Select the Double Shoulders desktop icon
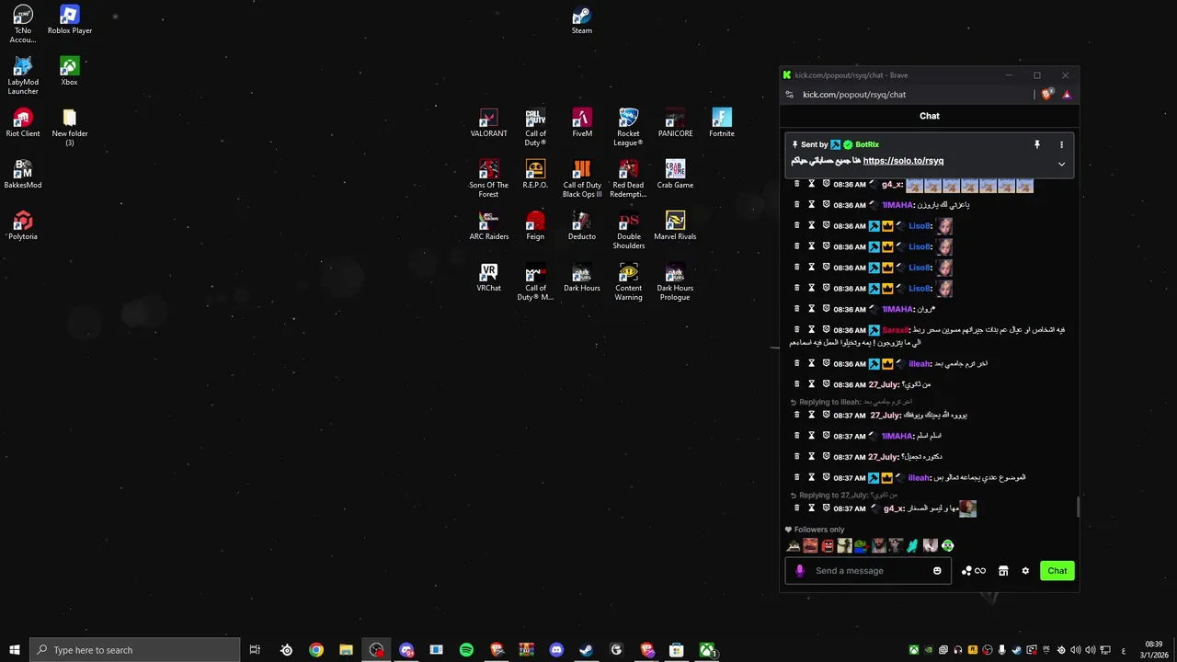Image resolution: width=1177 pixels, height=662 pixels. tap(628, 230)
